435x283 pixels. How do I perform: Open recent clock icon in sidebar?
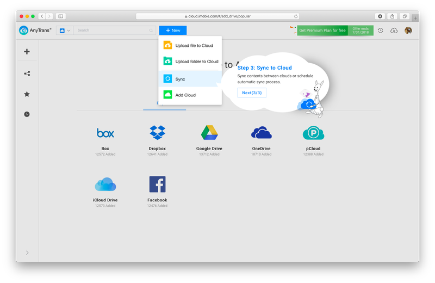click(x=27, y=114)
